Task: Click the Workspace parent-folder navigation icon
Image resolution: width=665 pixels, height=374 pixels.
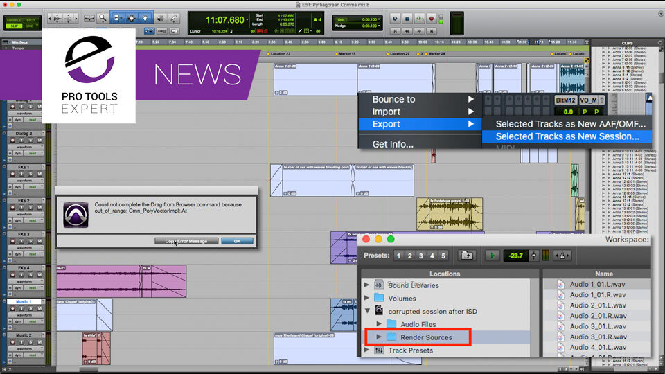Action: pyautogui.click(x=466, y=256)
